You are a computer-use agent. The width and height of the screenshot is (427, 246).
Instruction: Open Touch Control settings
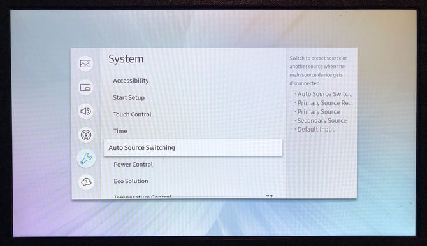133,114
